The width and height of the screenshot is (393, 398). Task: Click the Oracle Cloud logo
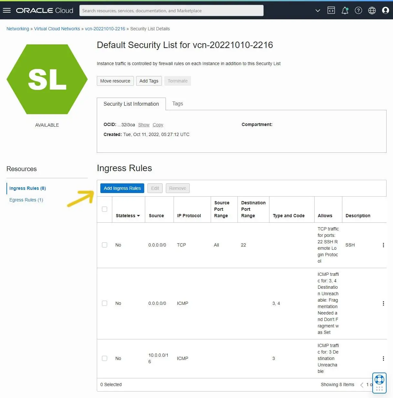[45, 11]
